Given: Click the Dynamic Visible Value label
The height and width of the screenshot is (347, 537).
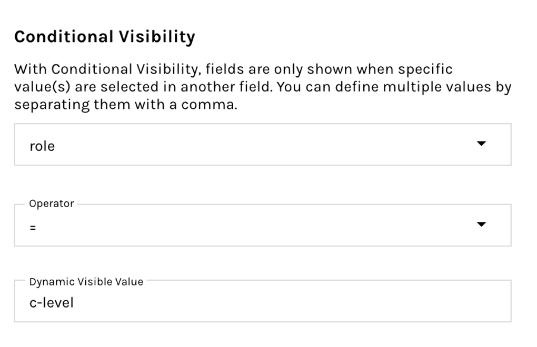Looking at the screenshot, I should coord(86,282).
